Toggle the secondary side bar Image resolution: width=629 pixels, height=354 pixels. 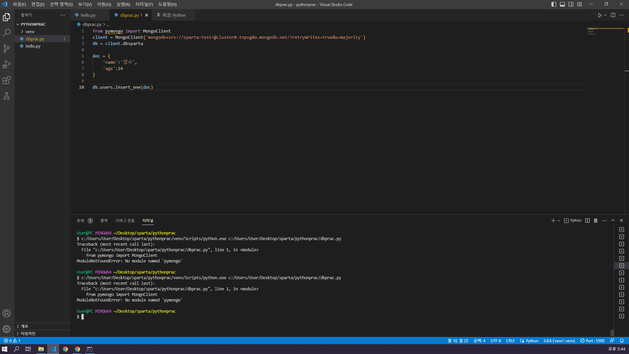coord(571,4)
